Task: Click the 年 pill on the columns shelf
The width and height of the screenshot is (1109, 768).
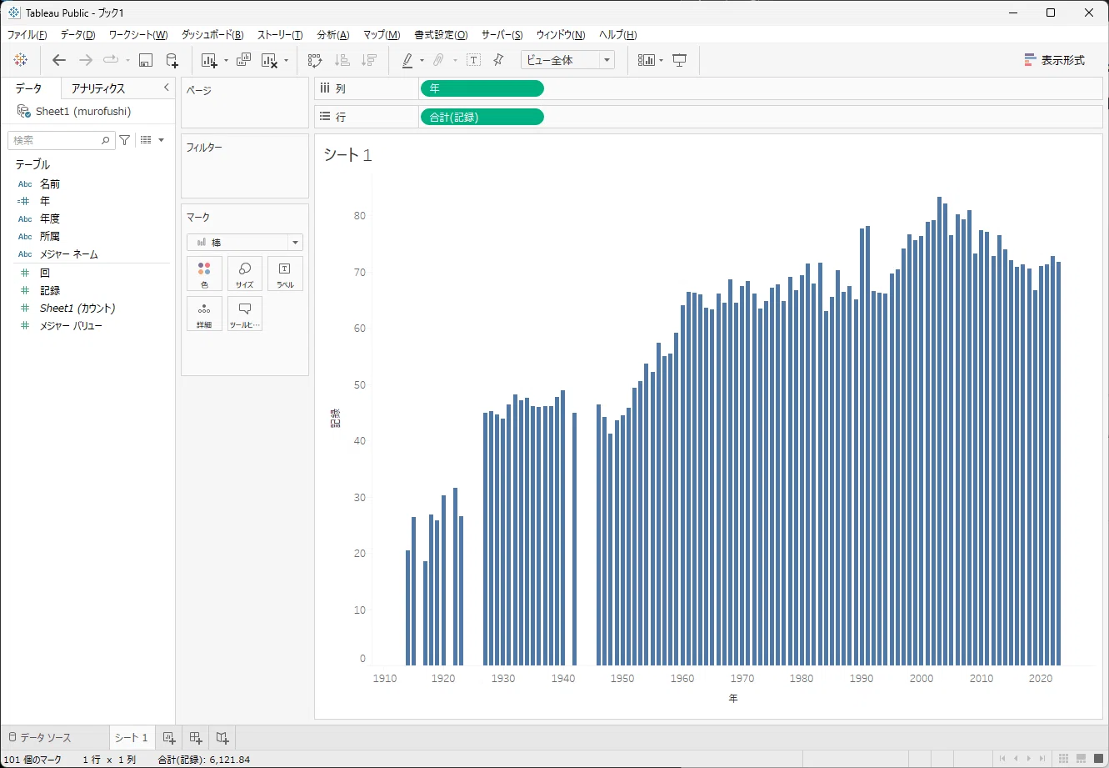Action: pyautogui.click(x=482, y=88)
